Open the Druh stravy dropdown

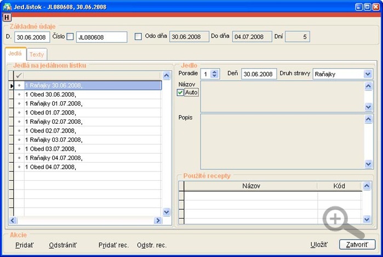[368, 74]
